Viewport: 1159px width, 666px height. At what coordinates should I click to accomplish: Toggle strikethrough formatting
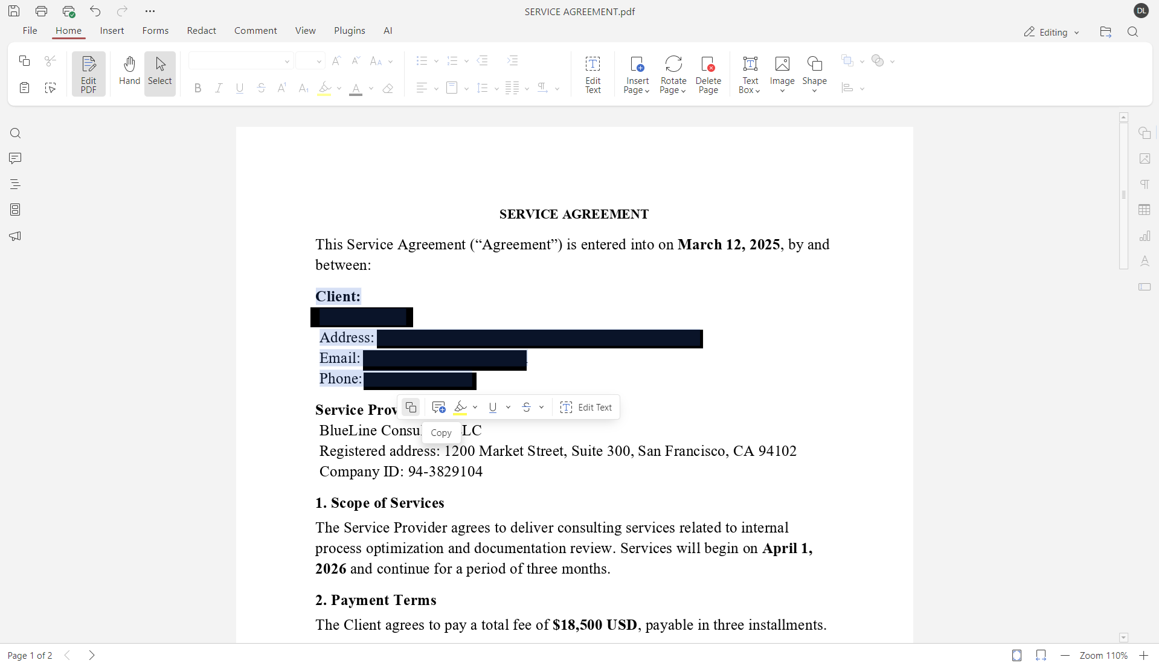click(261, 88)
